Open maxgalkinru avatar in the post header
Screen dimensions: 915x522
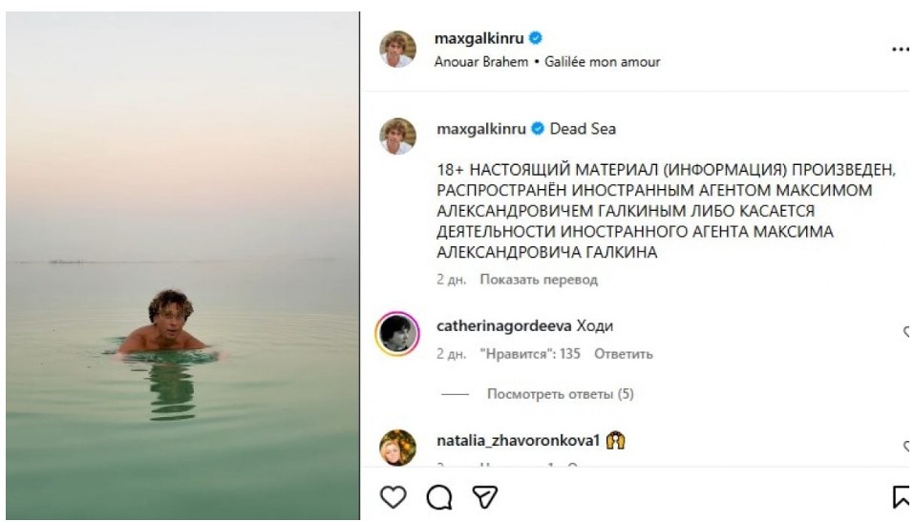coord(397,49)
